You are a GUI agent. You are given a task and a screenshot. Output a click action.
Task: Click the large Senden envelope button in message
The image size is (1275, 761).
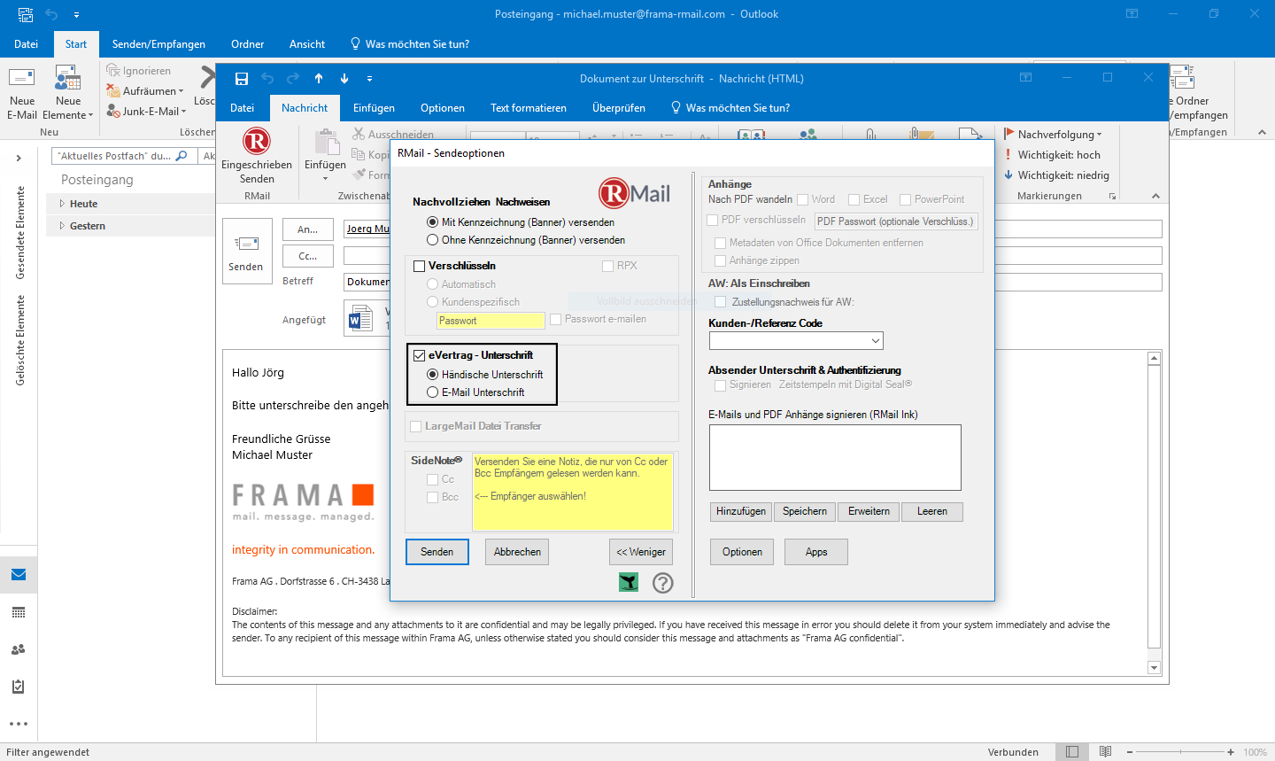246,251
